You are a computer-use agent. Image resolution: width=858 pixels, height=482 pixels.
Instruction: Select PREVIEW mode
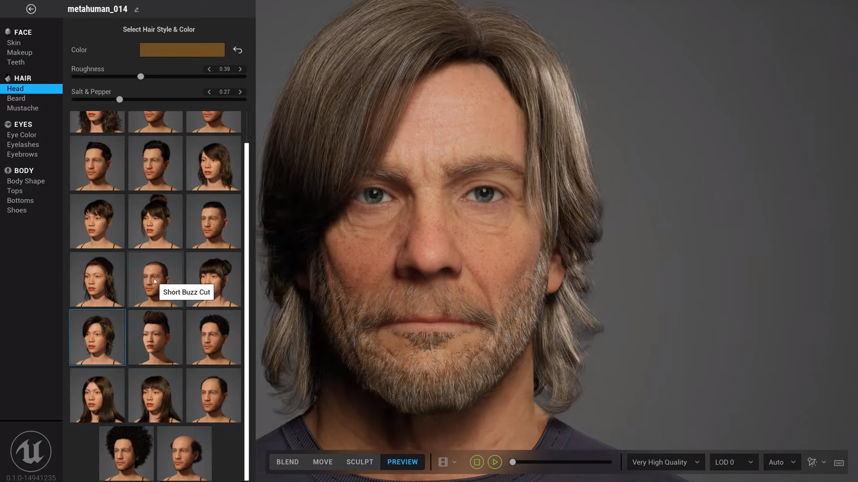tap(403, 462)
